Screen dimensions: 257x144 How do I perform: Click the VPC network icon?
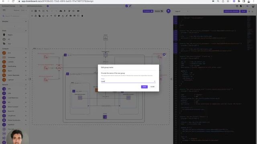click(4, 89)
